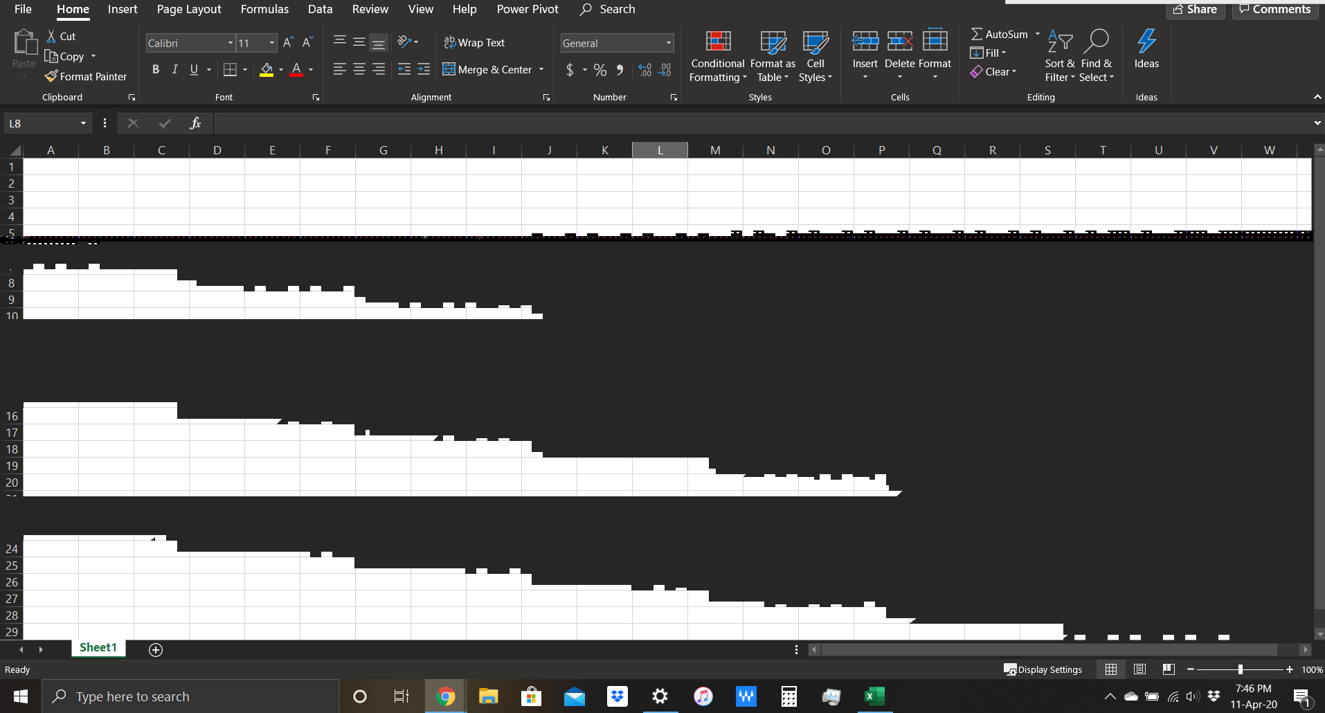The width and height of the screenshot is (1325, 713).
Task: Open the Formulas ribbon tab
Action: point(264,9)
